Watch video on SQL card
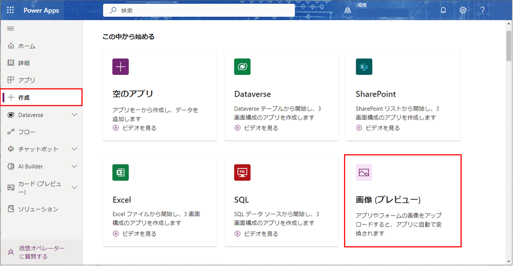 coord(256,234)
